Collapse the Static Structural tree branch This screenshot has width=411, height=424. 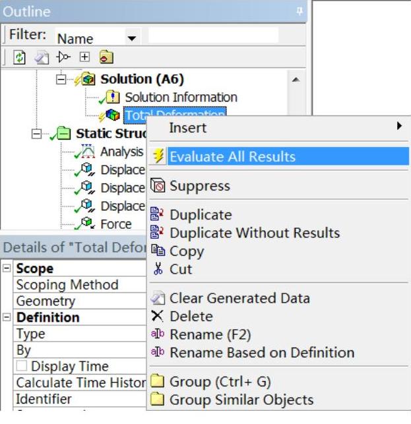[x=39, y=133]
